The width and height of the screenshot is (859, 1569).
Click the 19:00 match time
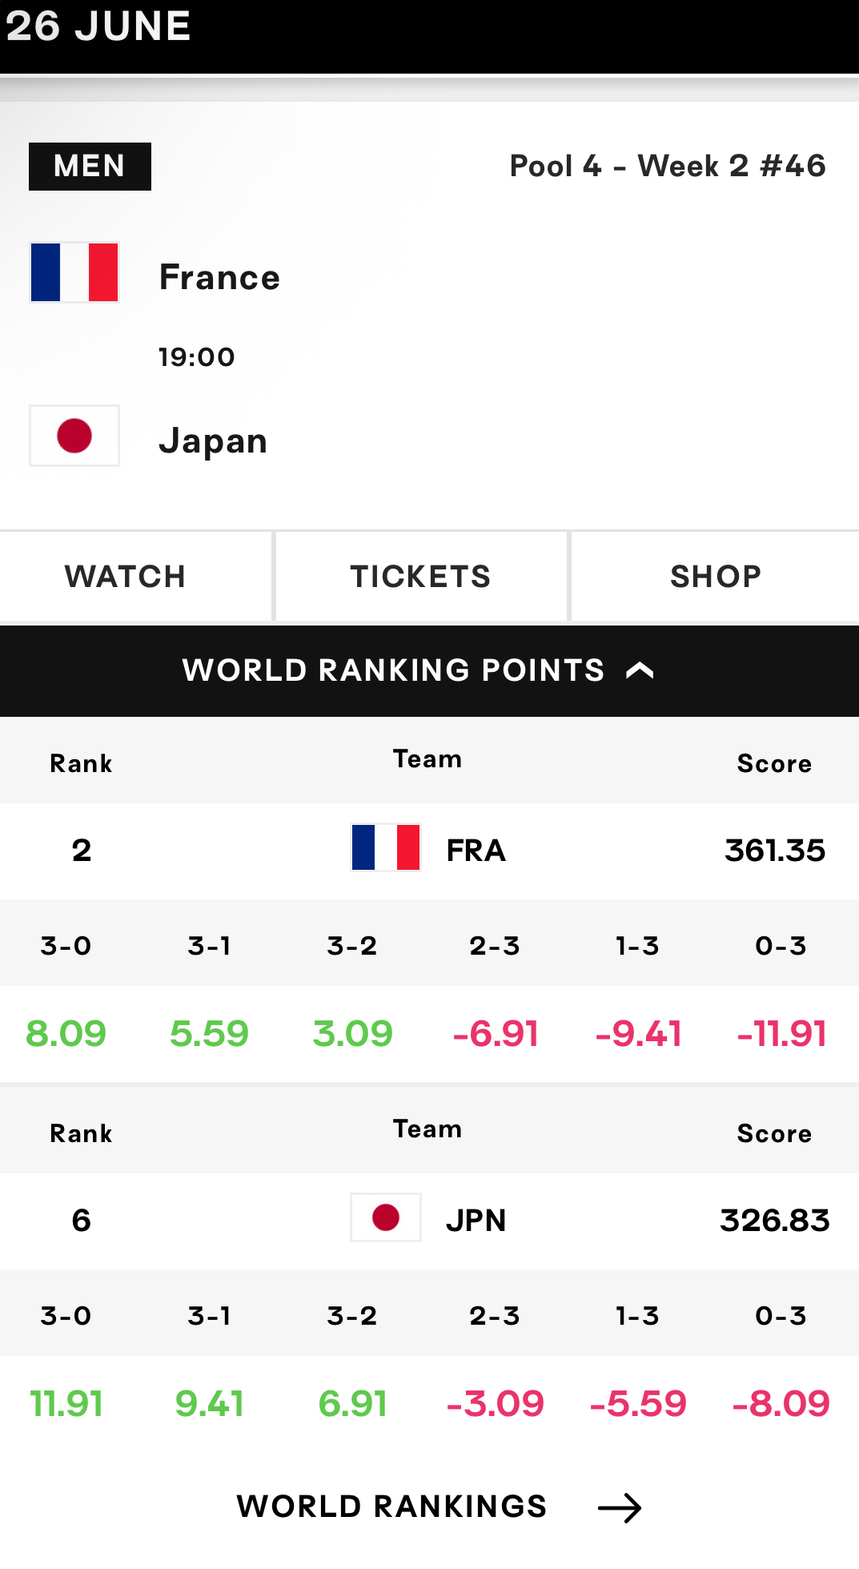tap(197, 357)
